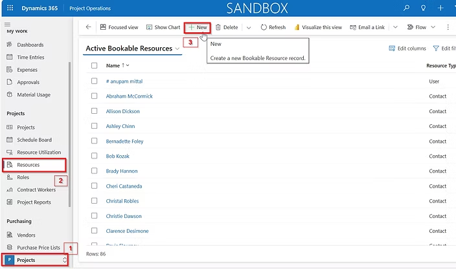Open the Name column sort dropdown
The width and height of the screenshot is (456, 269).
tap(128, 65)
